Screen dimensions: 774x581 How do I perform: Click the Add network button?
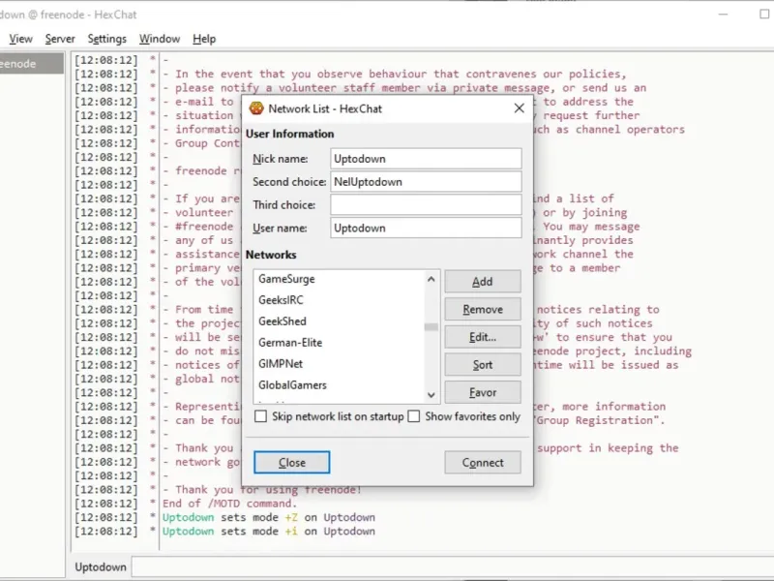tap(482, 282)
